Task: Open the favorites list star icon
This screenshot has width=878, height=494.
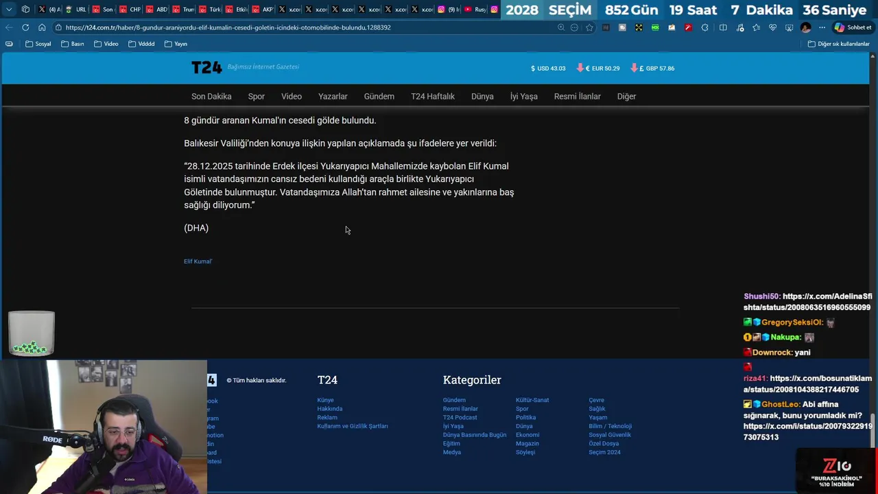Action: 756,27
